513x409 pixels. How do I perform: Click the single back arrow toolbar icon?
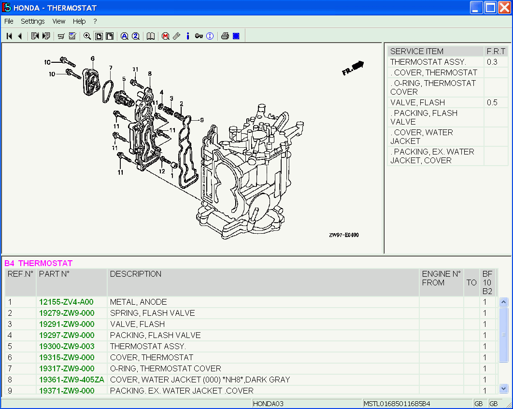[20, 36]
